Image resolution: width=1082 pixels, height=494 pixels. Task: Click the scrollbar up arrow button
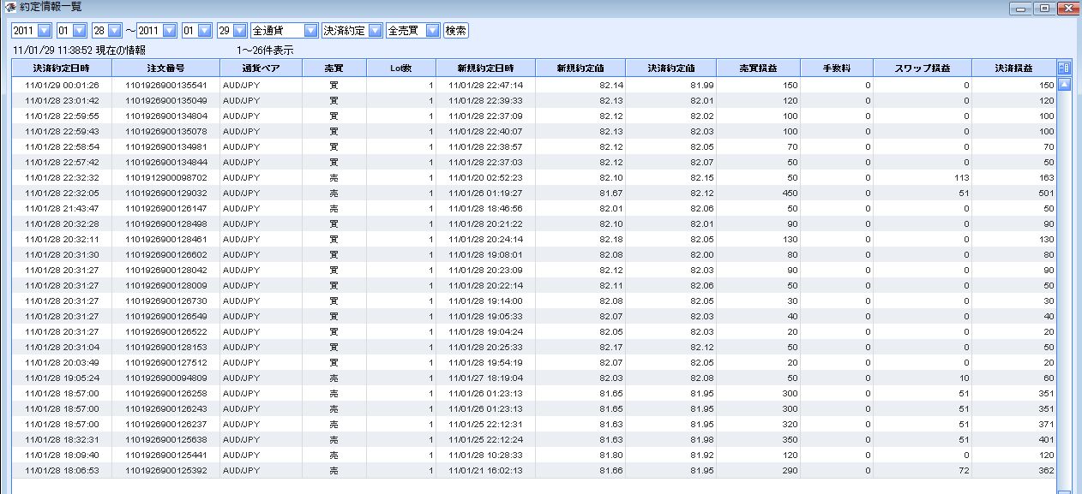pyautogui.click(x=1064, y=84)
